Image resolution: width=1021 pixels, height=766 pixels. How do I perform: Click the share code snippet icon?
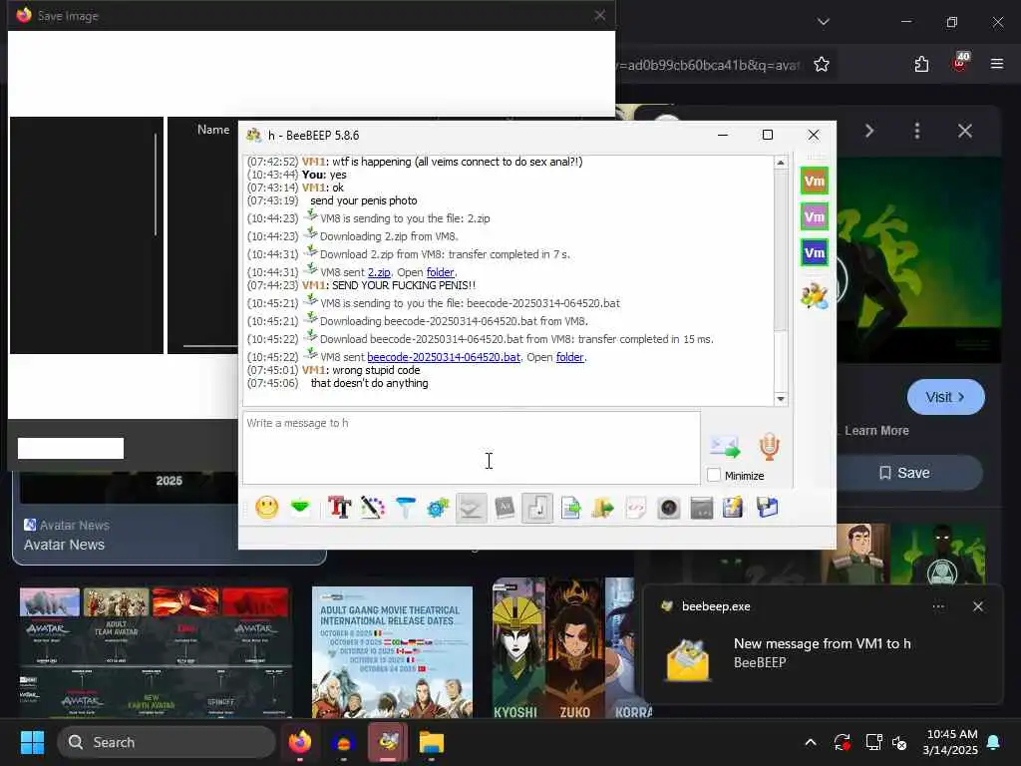click(x=636, y=508)
